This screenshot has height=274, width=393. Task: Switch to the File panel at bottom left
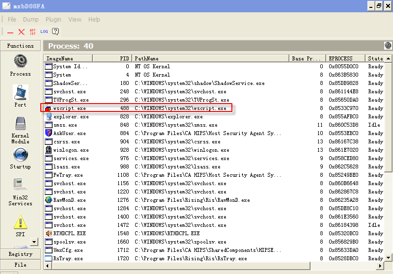[20, 265]
